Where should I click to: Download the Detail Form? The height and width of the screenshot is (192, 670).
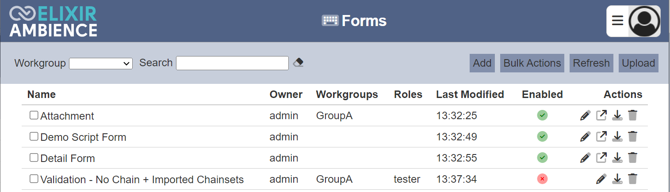click(x=617, y=158)
